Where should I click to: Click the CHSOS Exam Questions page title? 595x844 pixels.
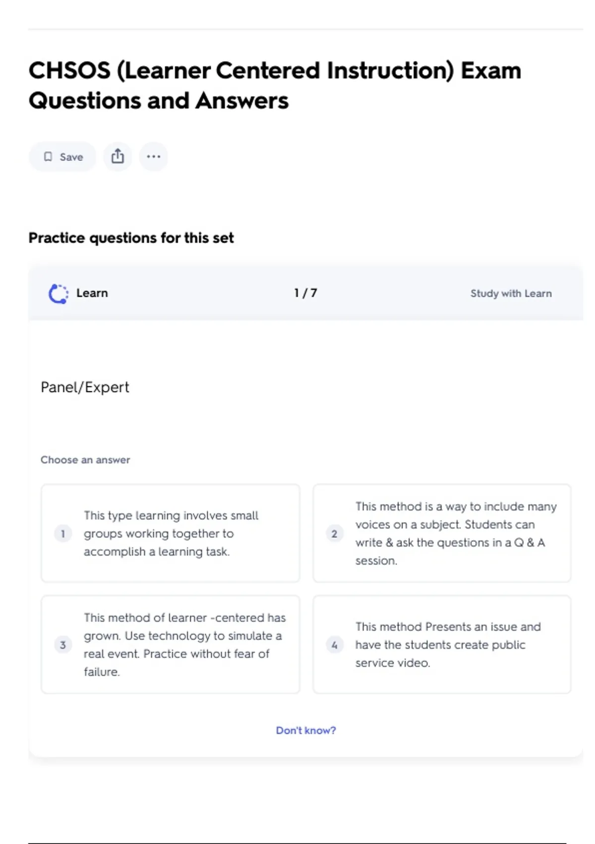point(275,85)
